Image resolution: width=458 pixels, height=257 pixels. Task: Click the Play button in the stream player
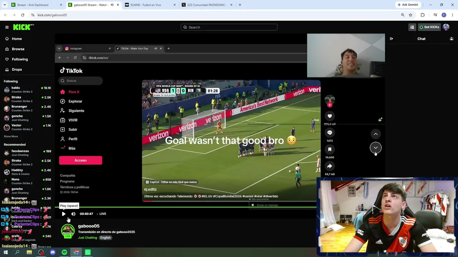click(x=64, y=214)
